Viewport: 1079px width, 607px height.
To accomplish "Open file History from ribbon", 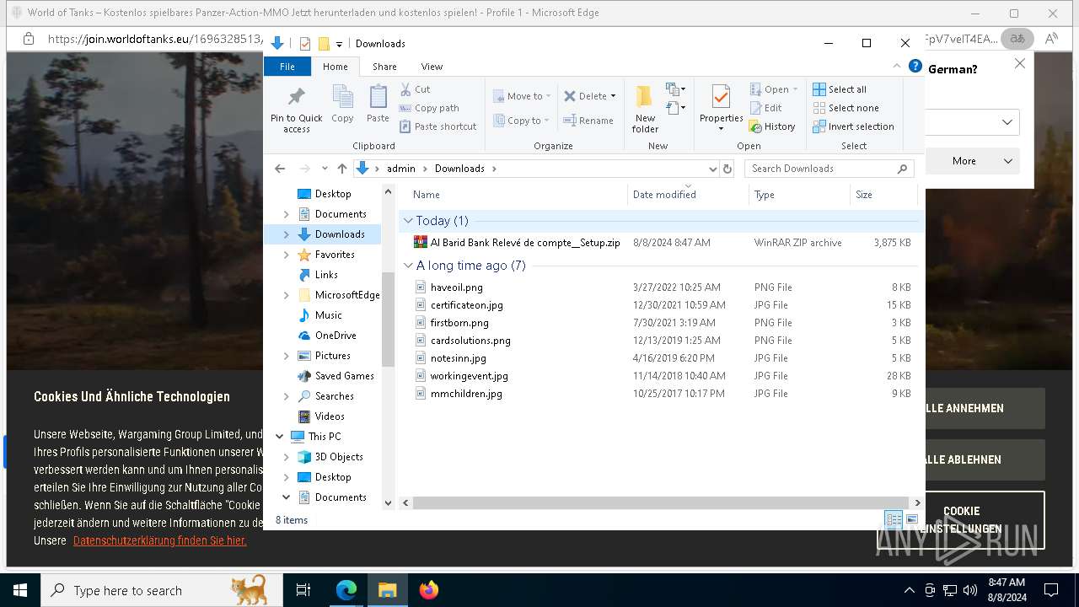I will click(771, 126).
